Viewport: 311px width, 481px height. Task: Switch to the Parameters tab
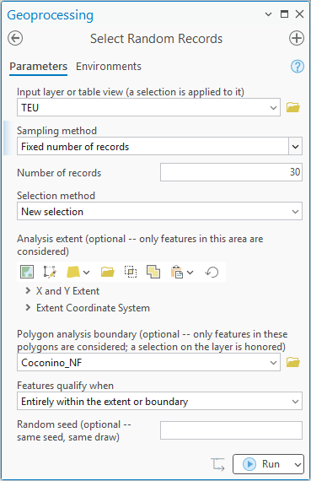(x=38, y=67)
